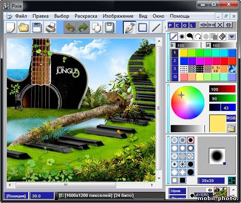Toggle the C panel button
Screen dimensions: 241x203
point(177,25)
